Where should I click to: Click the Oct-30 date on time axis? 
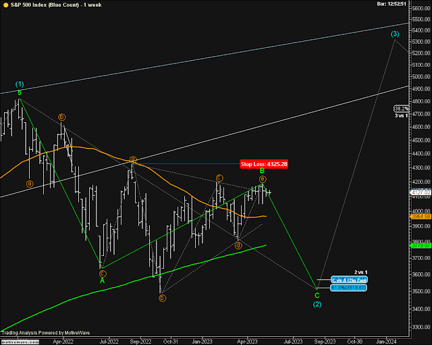tap(354, 342)
